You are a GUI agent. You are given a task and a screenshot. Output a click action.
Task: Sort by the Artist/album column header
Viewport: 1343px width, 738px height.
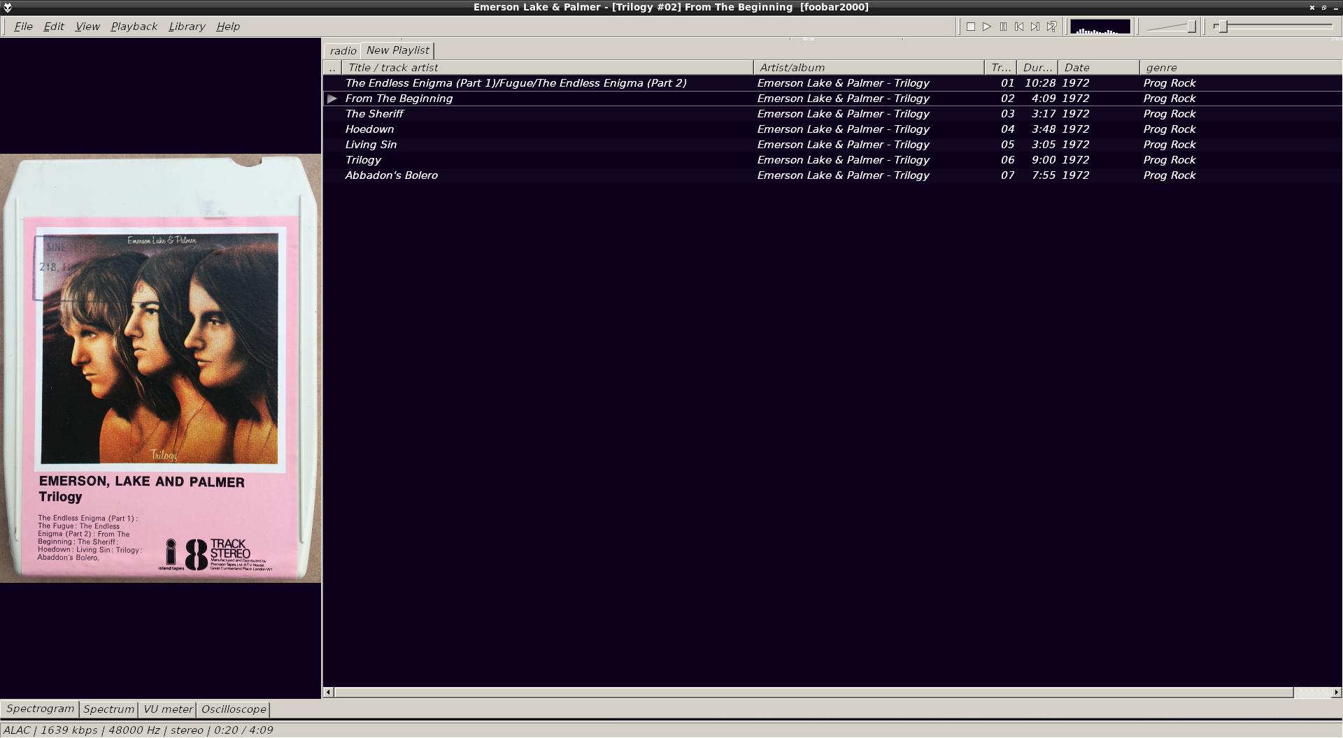coord(869,68)
